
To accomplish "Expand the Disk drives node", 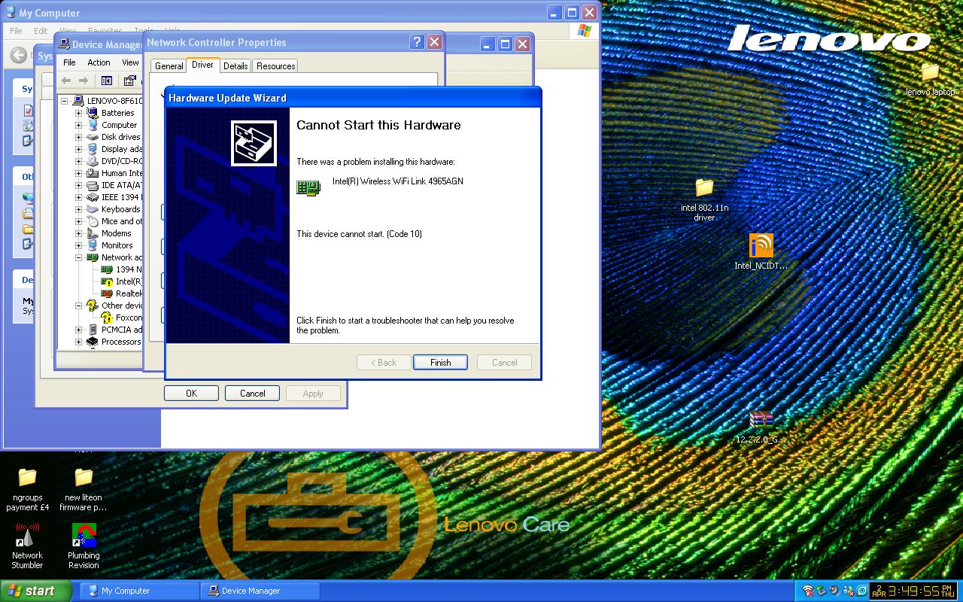I will [78, 137].
